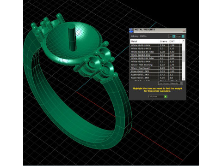
Task: Toggle the Use Object Materials option
Action: [171, 83]
